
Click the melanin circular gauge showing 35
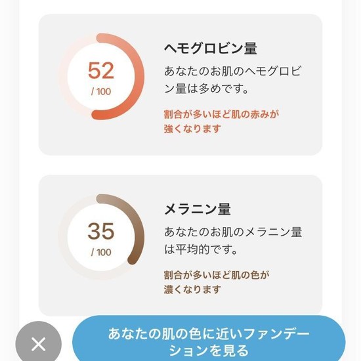[x=101, y=237]
